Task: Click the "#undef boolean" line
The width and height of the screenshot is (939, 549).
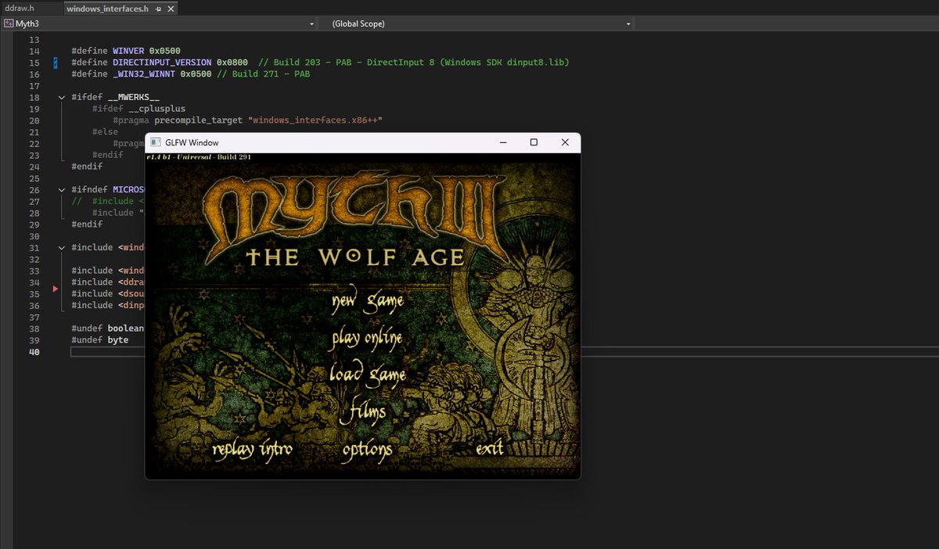Action: 107,328
